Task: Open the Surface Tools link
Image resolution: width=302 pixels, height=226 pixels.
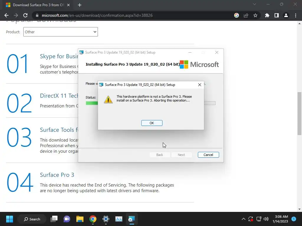Action: click(x=59, y=130)
